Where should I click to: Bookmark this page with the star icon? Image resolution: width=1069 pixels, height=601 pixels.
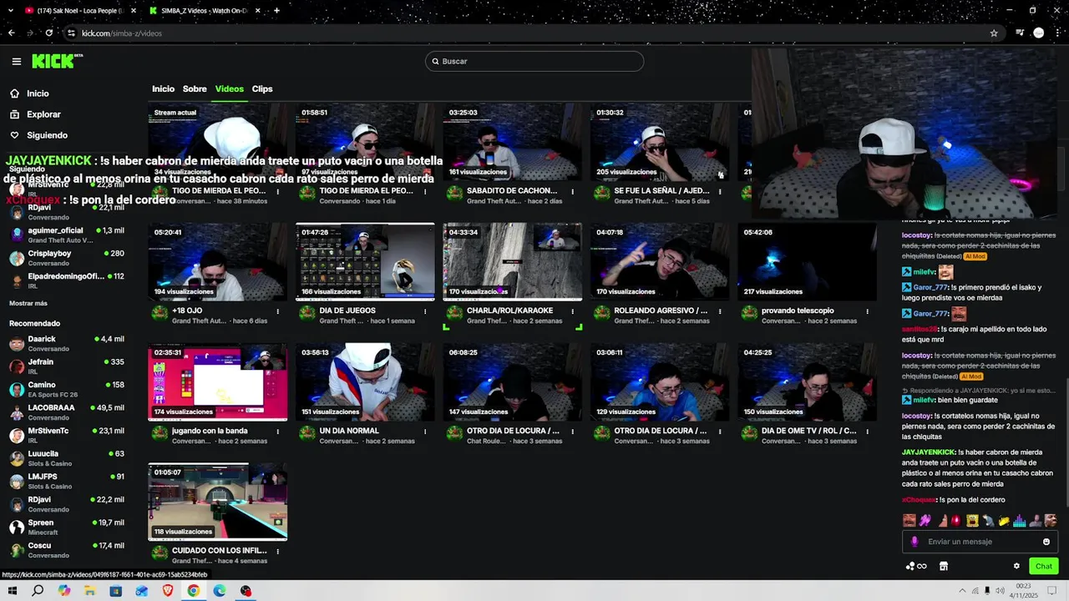click(994, 33)
